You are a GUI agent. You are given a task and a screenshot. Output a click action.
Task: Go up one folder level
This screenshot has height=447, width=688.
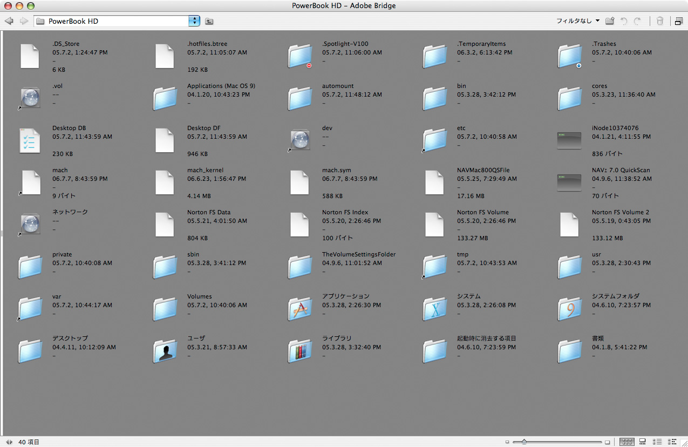(x=209, y=21)
